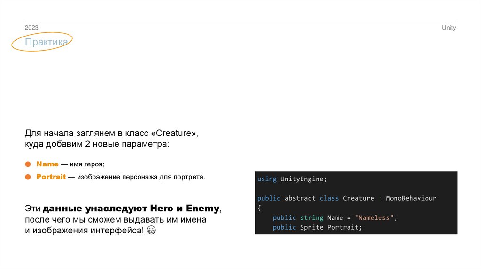Click the orange bullet beside Name

28,164
